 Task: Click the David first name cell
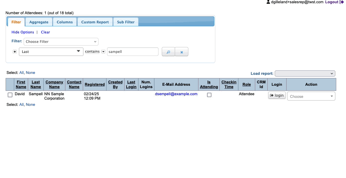click(x=20, y=94)
